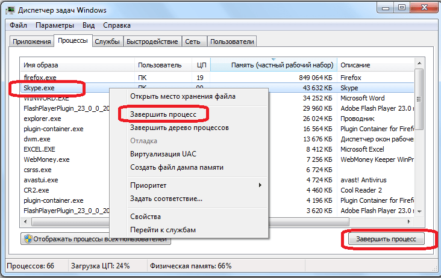Open the Файл menu
Viewport: 441px width, 278px height.
click(x=18, y=25)
